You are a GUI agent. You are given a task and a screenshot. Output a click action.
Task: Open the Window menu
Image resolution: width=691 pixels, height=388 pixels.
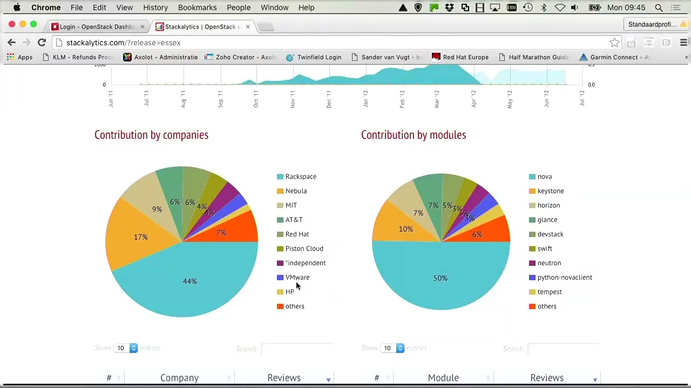tap(274, 8)
